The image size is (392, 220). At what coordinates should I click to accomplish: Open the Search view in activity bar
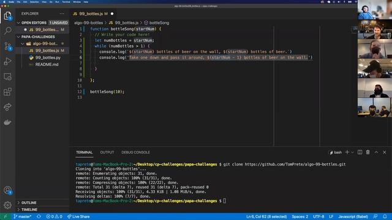(7, 31)
